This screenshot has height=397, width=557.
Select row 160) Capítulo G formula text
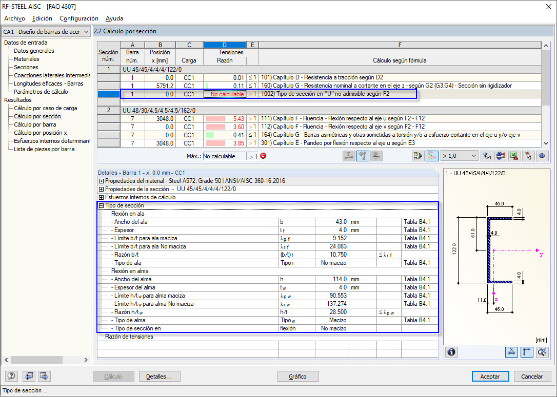tap(387, 86)
